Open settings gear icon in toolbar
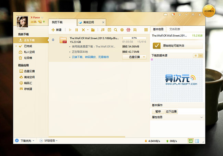The width and height of the screenshot is (223, 156). click(122, 30)
